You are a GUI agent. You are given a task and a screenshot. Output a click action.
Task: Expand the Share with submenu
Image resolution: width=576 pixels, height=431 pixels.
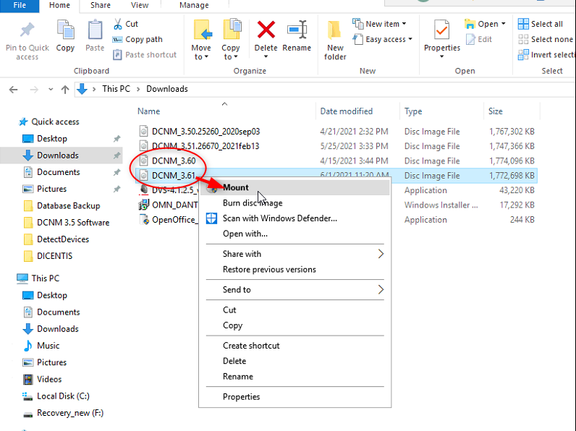(x=381, y=254)
